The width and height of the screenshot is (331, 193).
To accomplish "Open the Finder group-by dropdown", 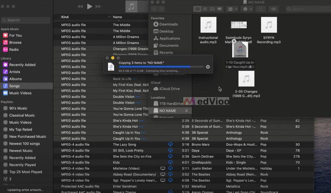I will (x=233, y=9).
